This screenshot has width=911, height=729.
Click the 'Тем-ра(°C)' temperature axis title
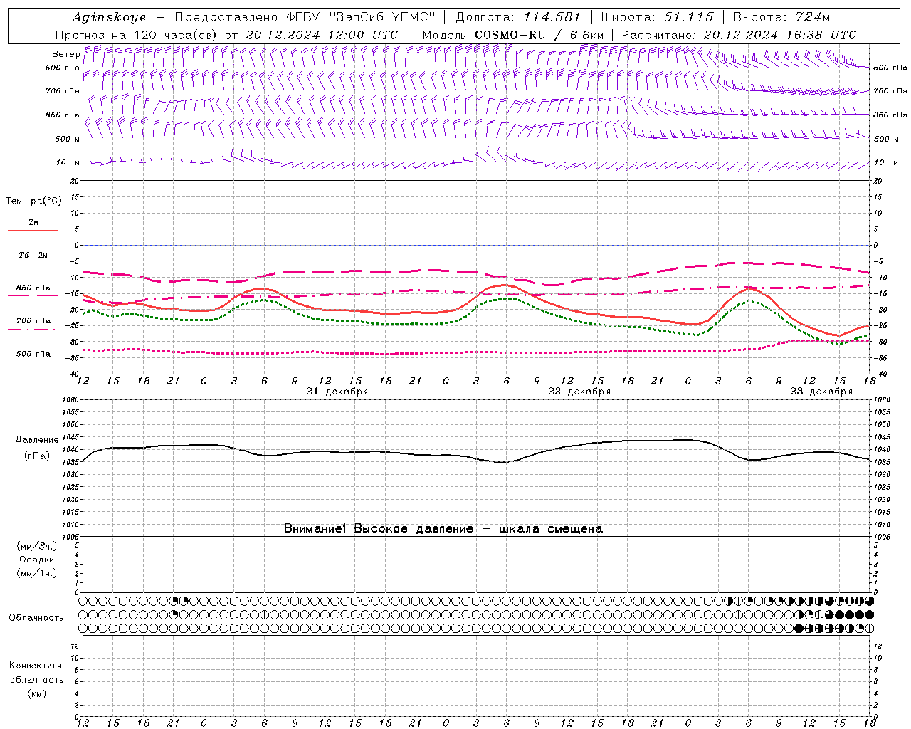pos(33,201)
